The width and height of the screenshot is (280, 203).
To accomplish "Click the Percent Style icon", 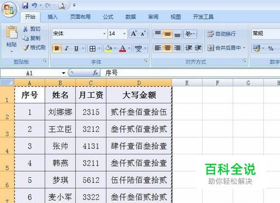I will click(271, 49).
